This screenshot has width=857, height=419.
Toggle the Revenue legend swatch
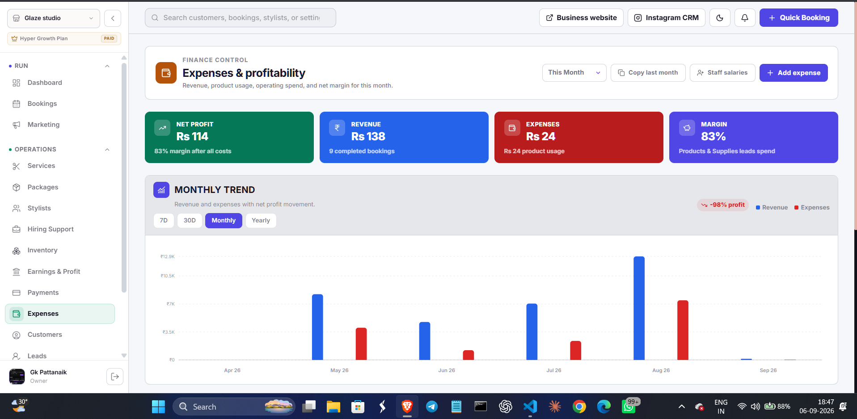(x=758, y=208)
